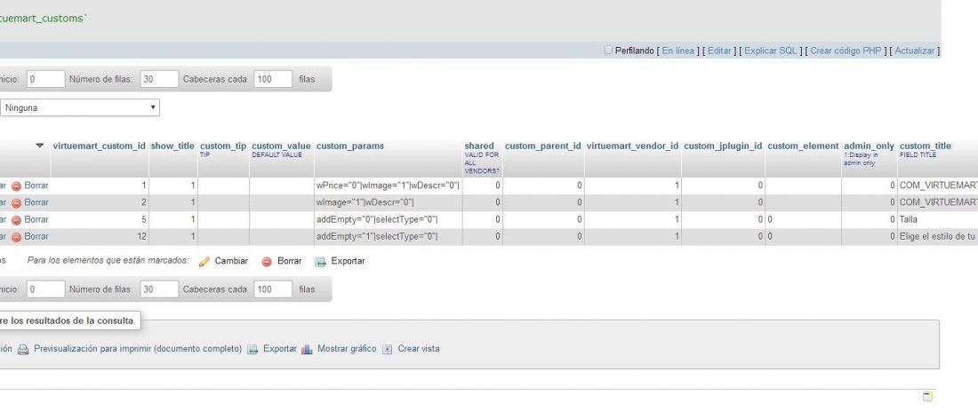
Task: Click the bottom Cabeceras cada input
Action: point(273,289)
